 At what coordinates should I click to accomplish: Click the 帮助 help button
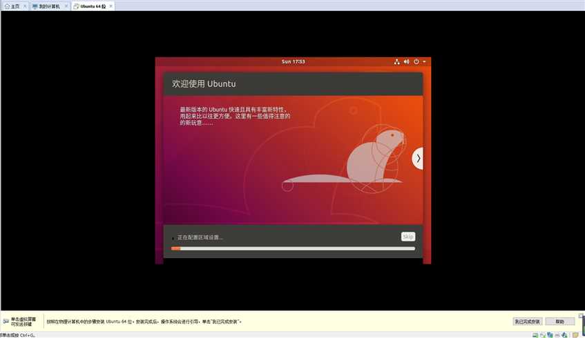(x=560, y=321)
